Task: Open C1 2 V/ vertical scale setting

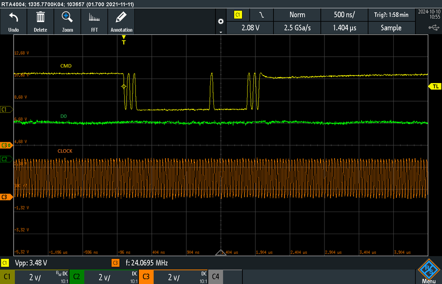Action: pyautogui.click(x=42, y=277)
